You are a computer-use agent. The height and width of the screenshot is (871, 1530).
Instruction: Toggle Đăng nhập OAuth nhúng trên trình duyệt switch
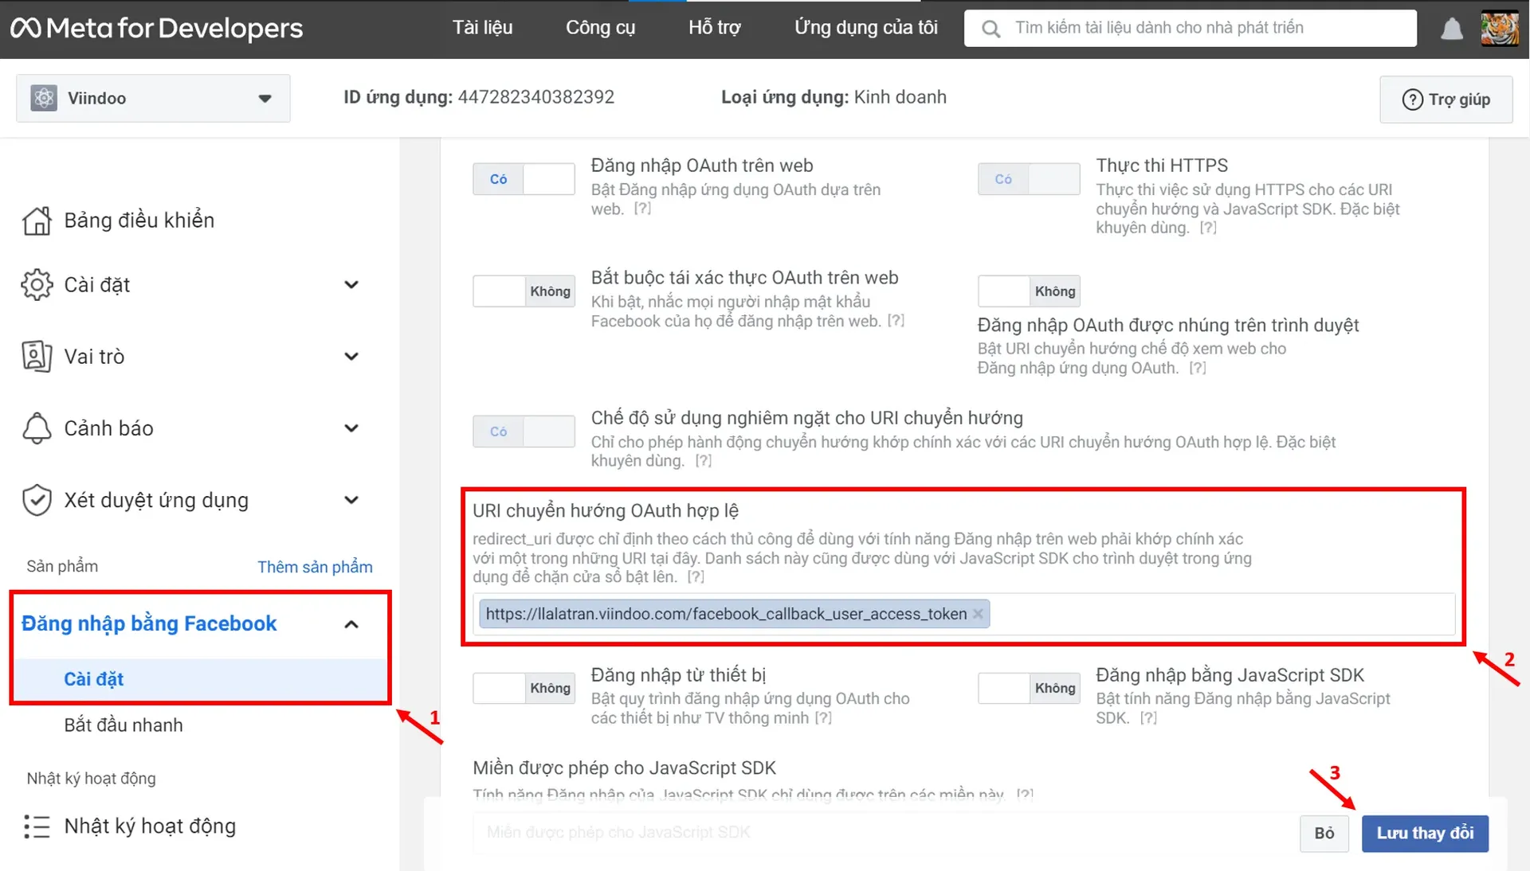click(1029, 291)
